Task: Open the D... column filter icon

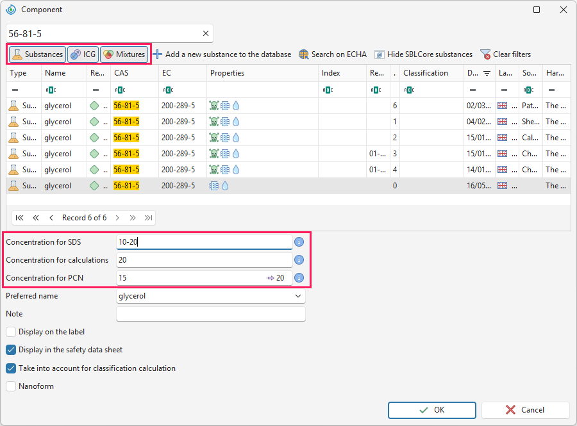Action: pyautogui.click(x=487, y=73)
